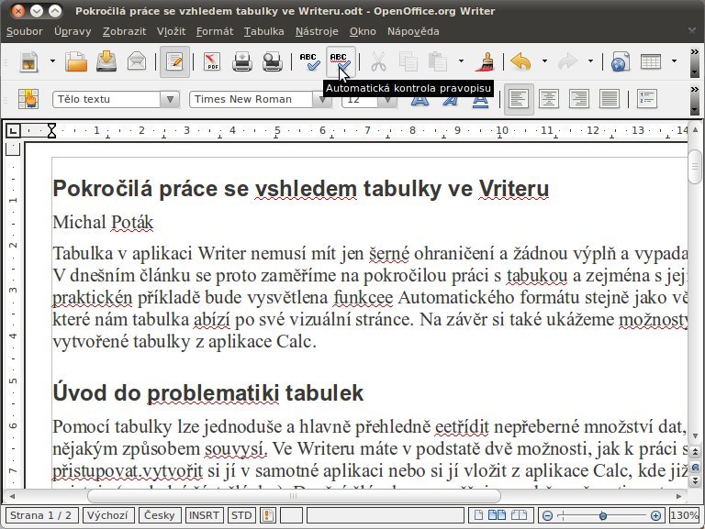Viewport: 705px width, 529px height.
Task: Click Výchozí page style status field
Action: click(108, 515)
